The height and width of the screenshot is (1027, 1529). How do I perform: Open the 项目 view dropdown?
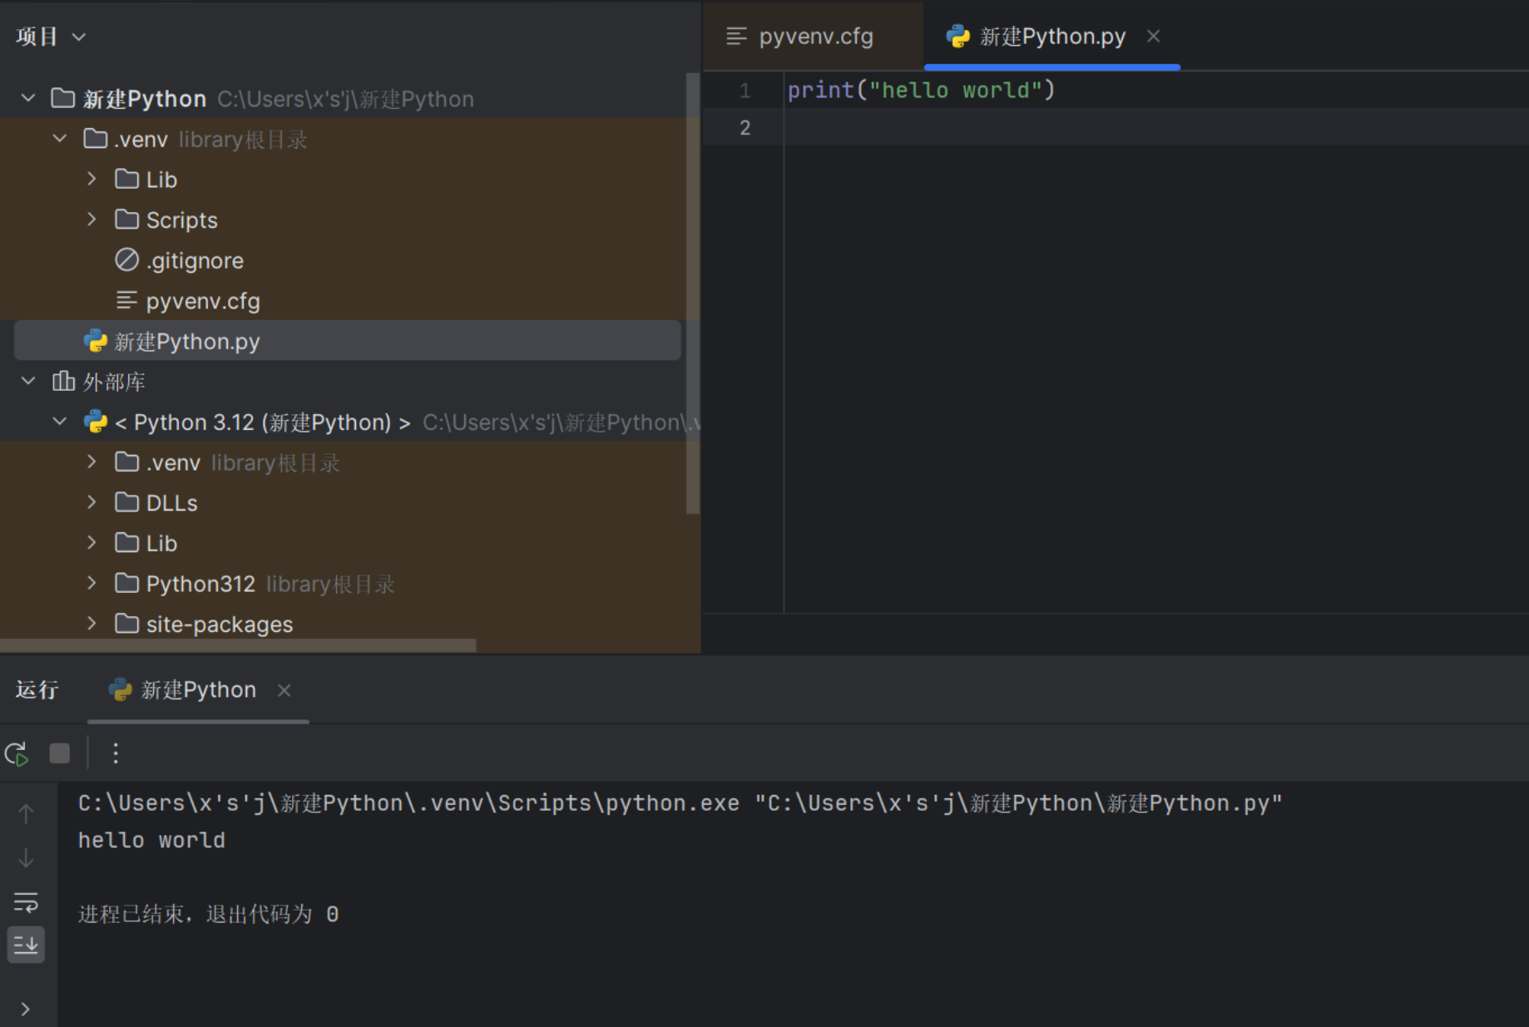(x=51, y=37)
